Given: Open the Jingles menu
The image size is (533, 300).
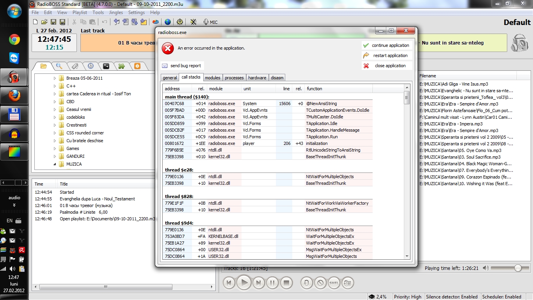Looking at the screenshot, I should coord(116,12).
